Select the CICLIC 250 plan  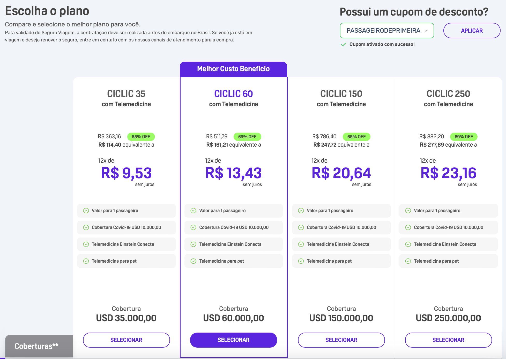(448, 340)
